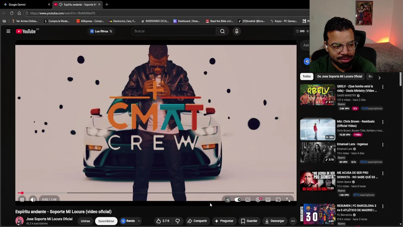Screen dimensions: 403x227
Task: Click Guardar to save the video
Action: tap(249, 221)
